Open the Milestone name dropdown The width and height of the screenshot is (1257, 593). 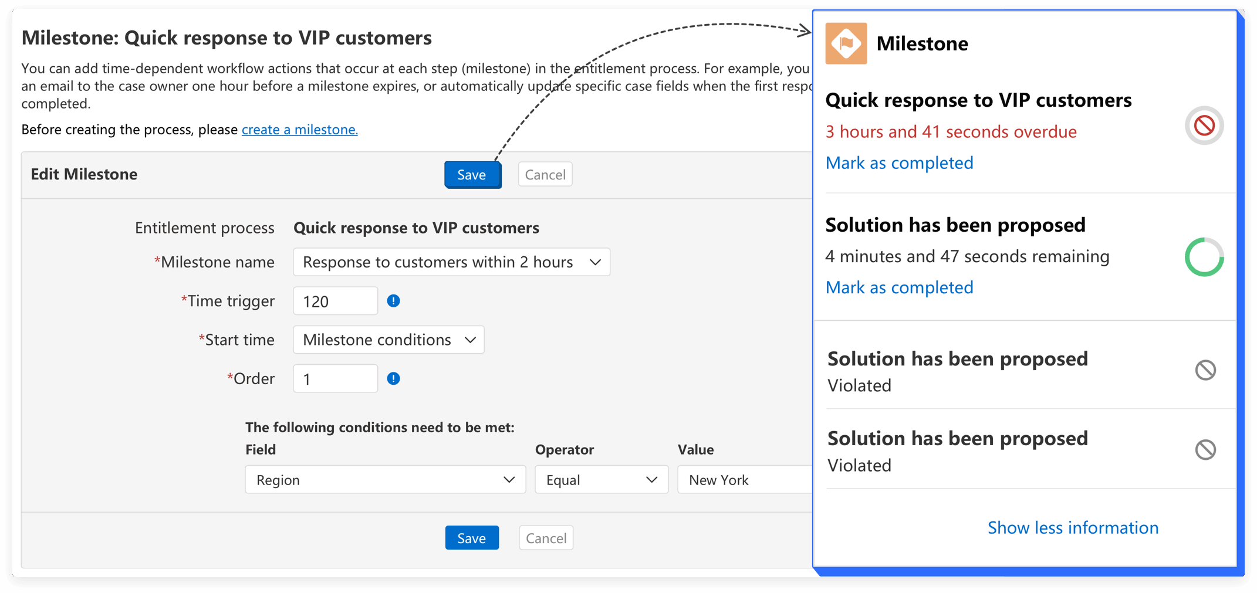(451, 262)
